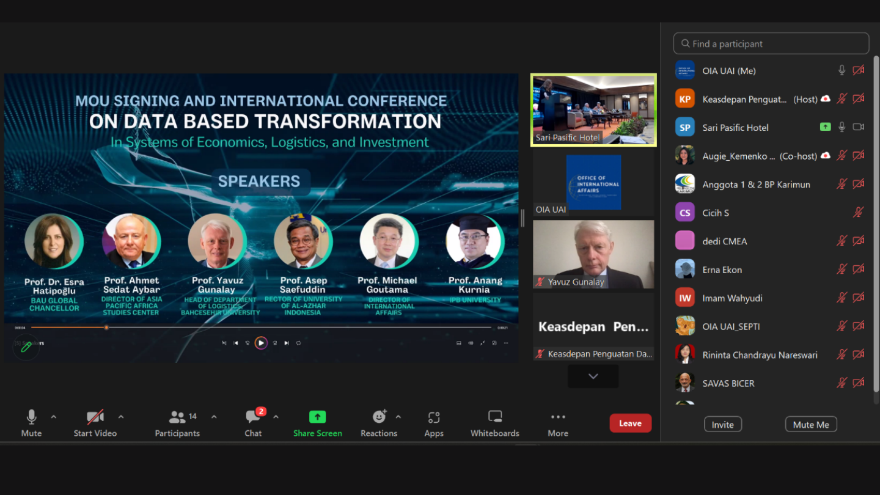Select participant dedi CMEA

click(x=772, y=241)
